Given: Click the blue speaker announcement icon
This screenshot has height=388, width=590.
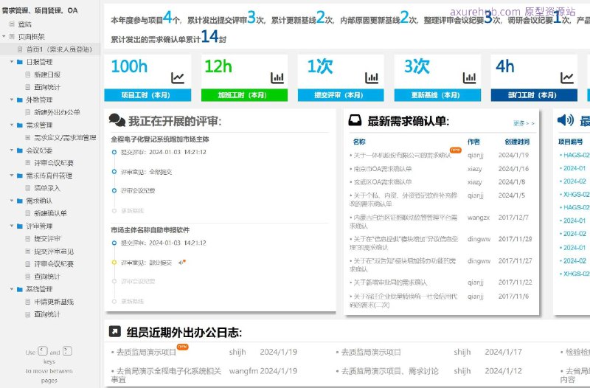Looking at the screenshot, I should coord(565,120).
